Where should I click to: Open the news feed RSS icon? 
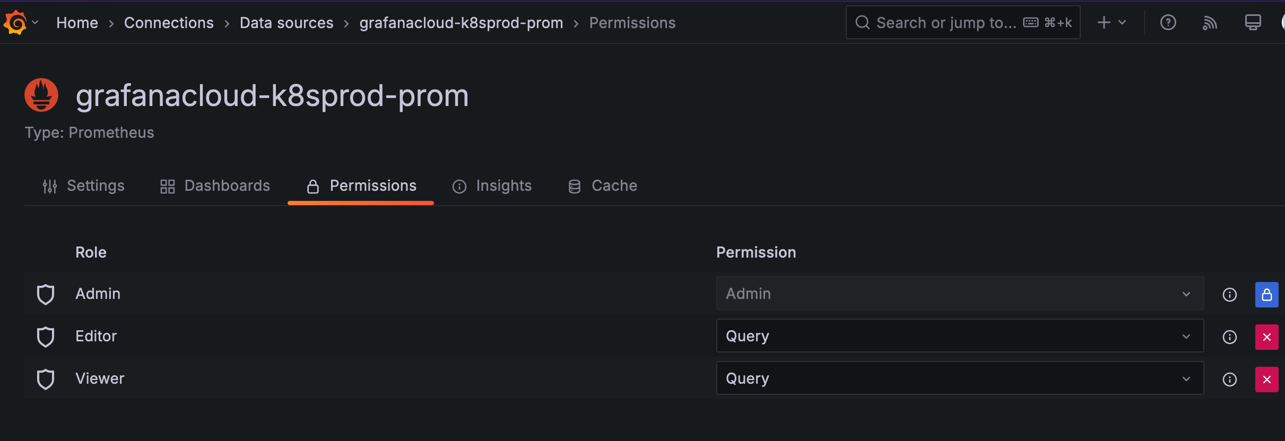point(1210,23)
